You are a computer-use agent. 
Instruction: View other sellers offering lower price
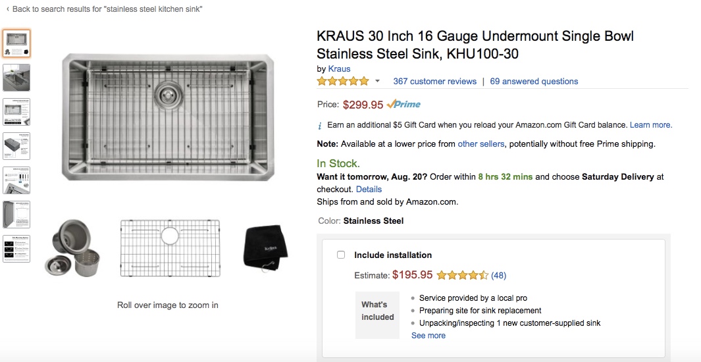point(480,143)
